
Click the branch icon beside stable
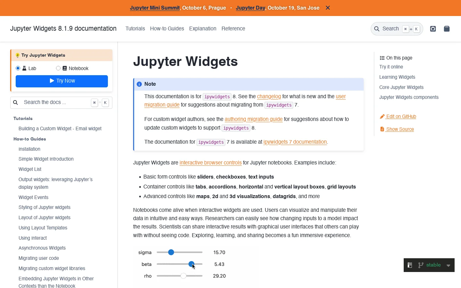click(x=421, y=265)
